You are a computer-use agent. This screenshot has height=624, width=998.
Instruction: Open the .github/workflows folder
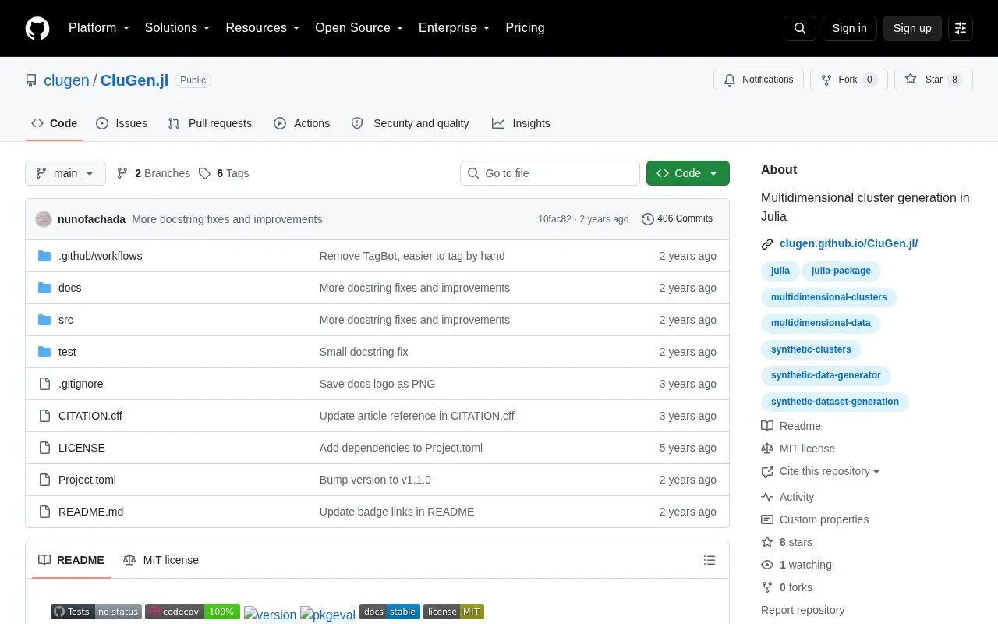[x=100, y=256]
